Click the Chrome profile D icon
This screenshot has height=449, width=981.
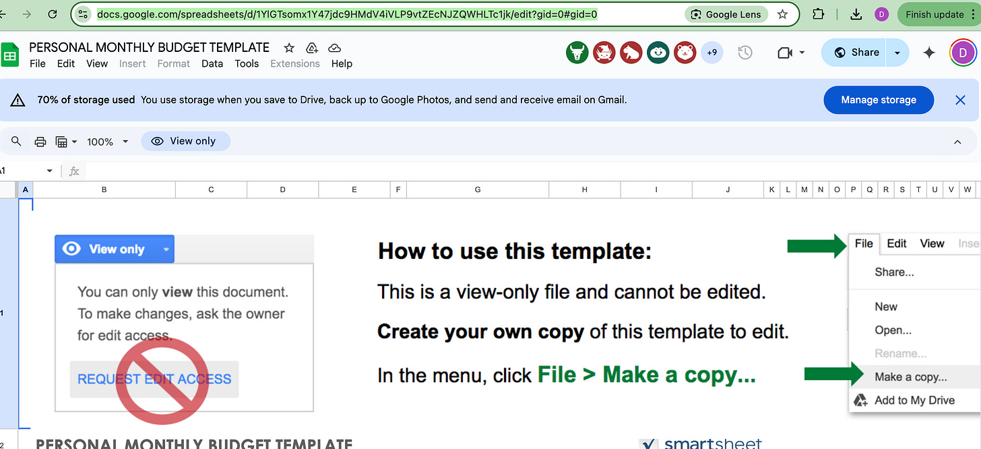[x=881, y=14]
